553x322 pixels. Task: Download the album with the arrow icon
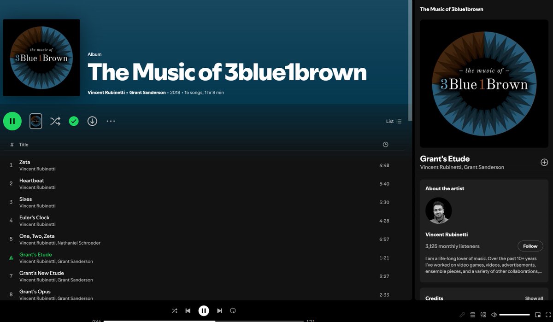tap(92, 121)
